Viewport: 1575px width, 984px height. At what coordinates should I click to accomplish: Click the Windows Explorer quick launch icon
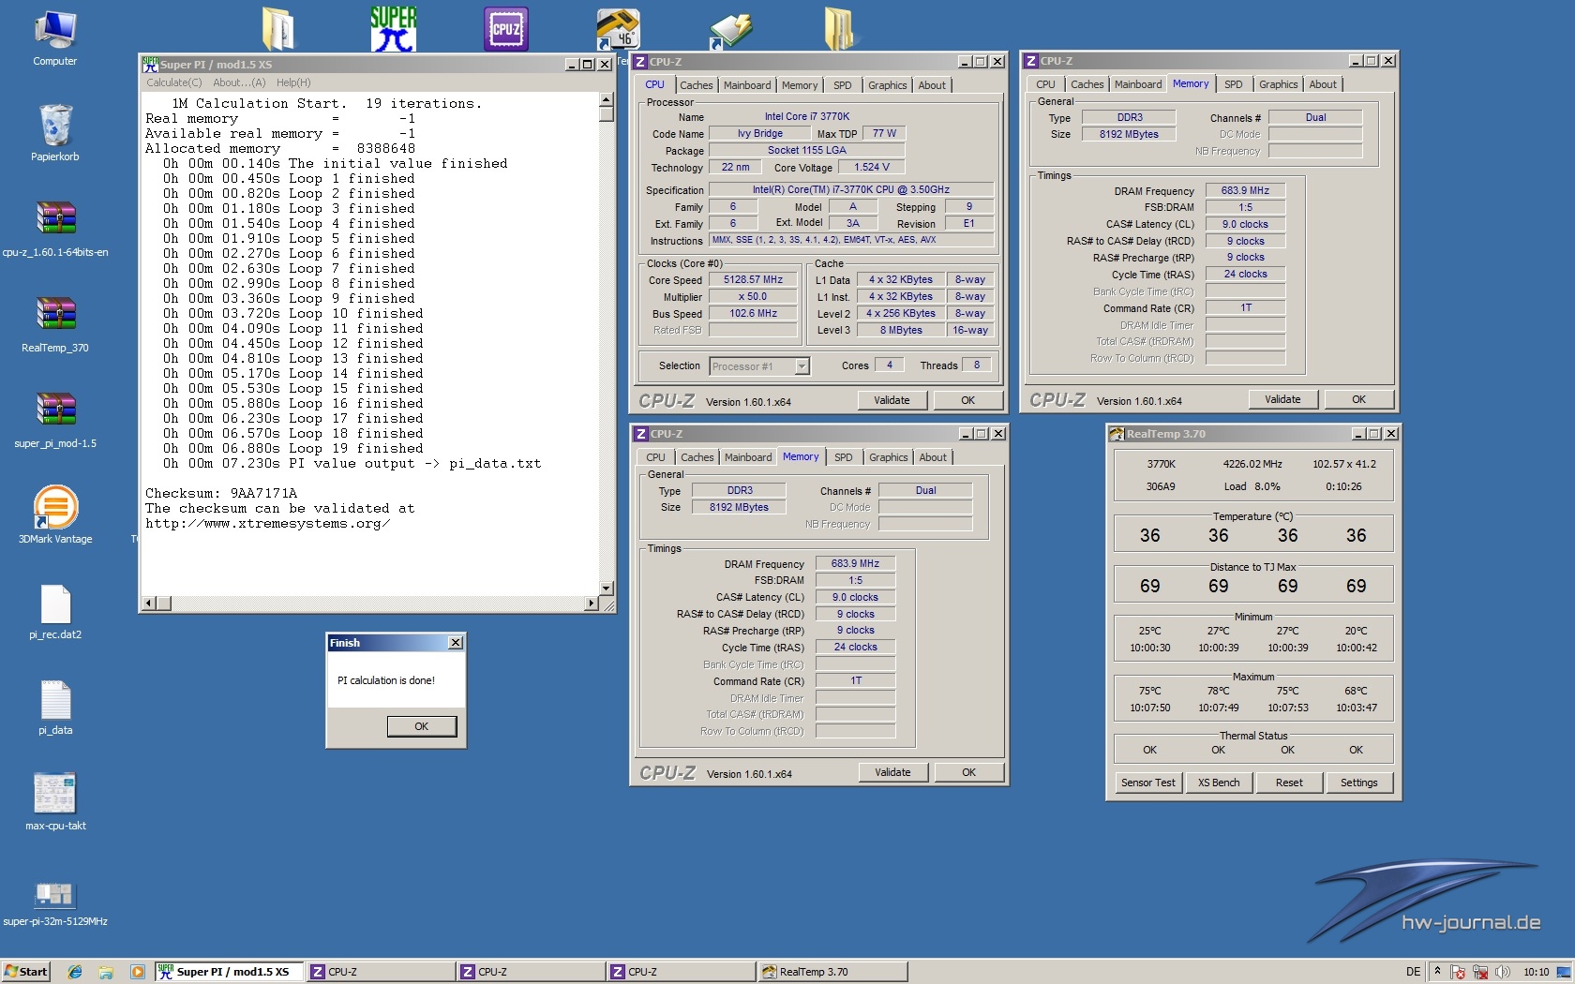pos(106,972)
